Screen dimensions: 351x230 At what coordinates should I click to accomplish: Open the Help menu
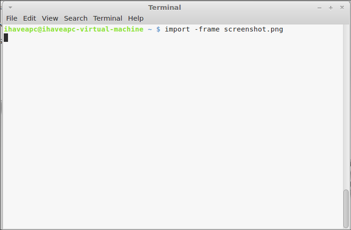point(136,18)
